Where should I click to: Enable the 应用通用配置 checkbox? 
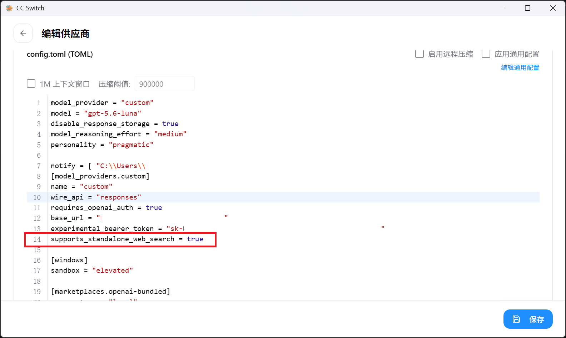[486, 54]
